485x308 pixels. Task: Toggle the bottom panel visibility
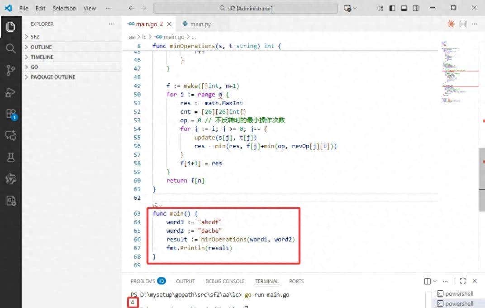point(404,8)
